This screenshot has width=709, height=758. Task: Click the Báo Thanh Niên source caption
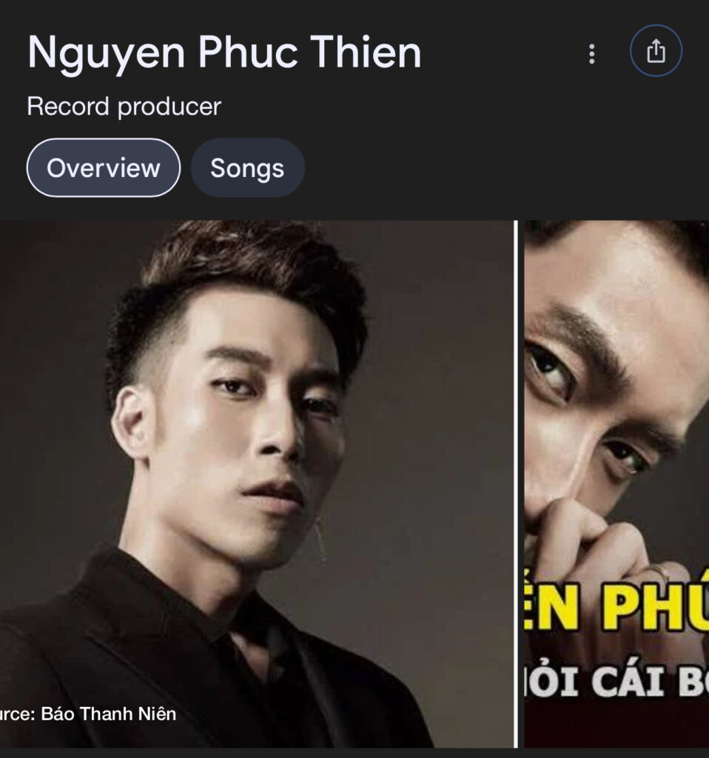[x=88, y=714]
